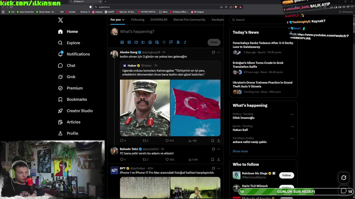The height and width of the screenshot is (199, 355).
Task: Open Explore in the sidebar
Action: click(x=69, y=43)
